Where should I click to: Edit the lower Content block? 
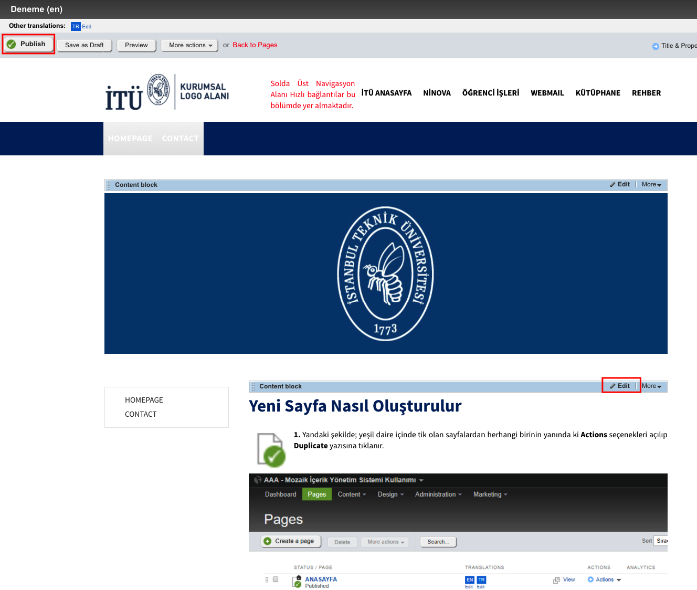[620, 386]
